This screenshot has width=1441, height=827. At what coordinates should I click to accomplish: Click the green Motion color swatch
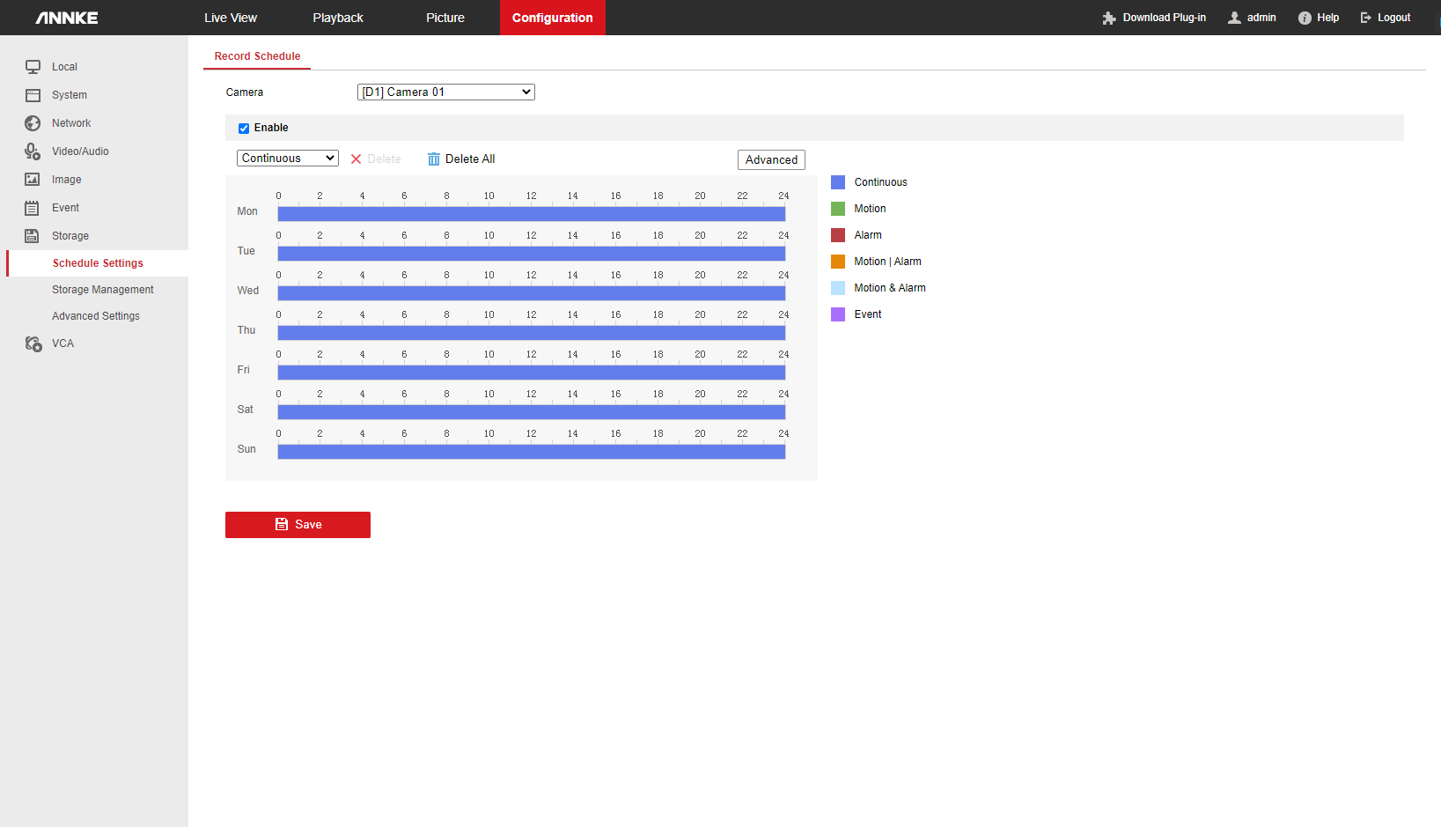click(838, 209)
